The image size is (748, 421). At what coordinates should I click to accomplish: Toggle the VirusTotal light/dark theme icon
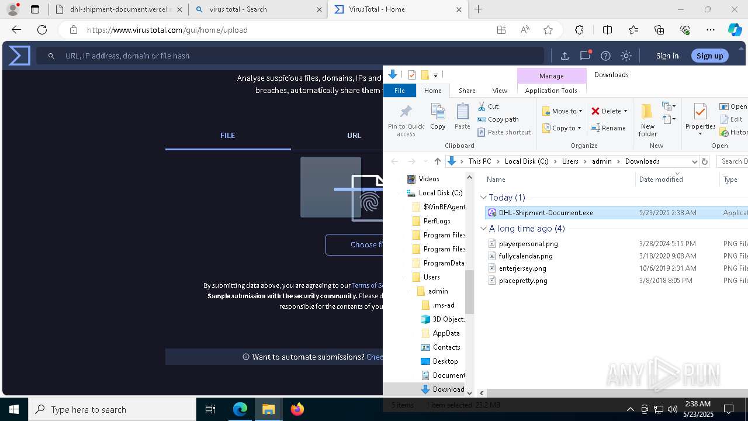626,56
